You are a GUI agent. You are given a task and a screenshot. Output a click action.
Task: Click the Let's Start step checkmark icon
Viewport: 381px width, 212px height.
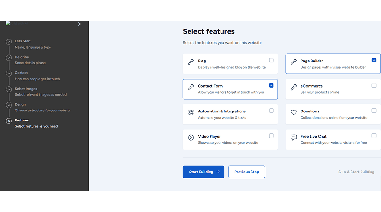coord(9,42)
